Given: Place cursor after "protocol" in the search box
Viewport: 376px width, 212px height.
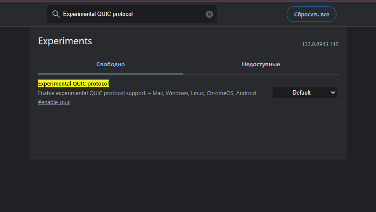Looking at the screenshot, I should pyautogui.click(x=133, y=14).
